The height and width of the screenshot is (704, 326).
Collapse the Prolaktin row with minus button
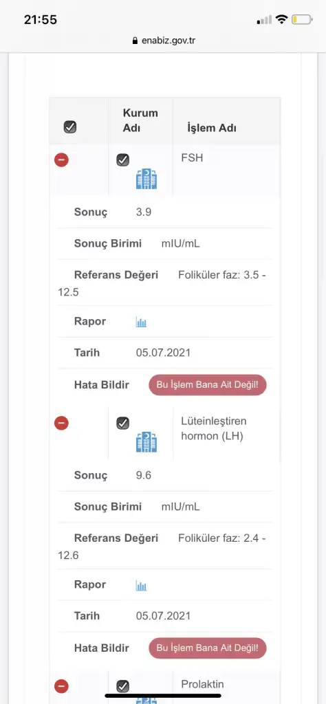(61, 686)
